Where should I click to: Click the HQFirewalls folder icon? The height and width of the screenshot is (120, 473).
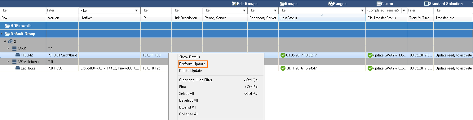(7, 26)
